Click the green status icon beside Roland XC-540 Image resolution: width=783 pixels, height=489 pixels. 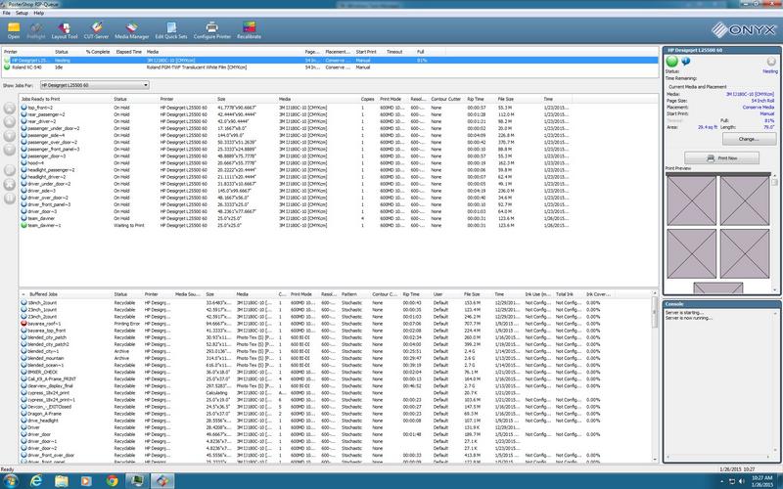[x=7, y=67]
